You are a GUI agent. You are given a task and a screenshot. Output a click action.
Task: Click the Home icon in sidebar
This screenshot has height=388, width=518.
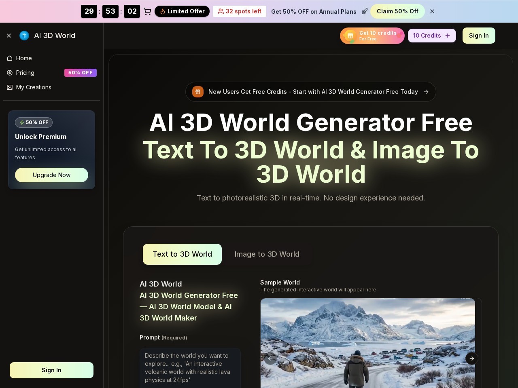10,58
